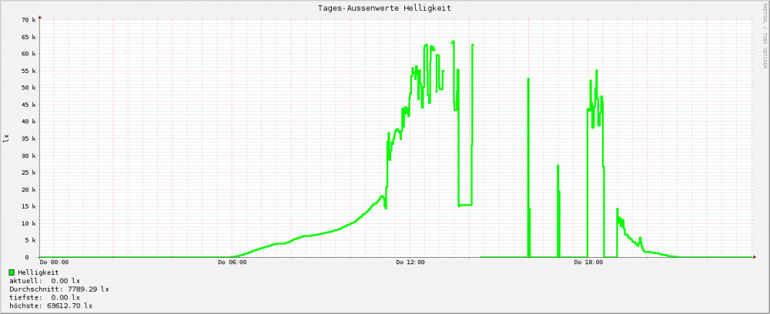The height and width of the screenshot is (314, 770).
Task: Click the 70 k y-axis label
Action: [x=28, y=20]
